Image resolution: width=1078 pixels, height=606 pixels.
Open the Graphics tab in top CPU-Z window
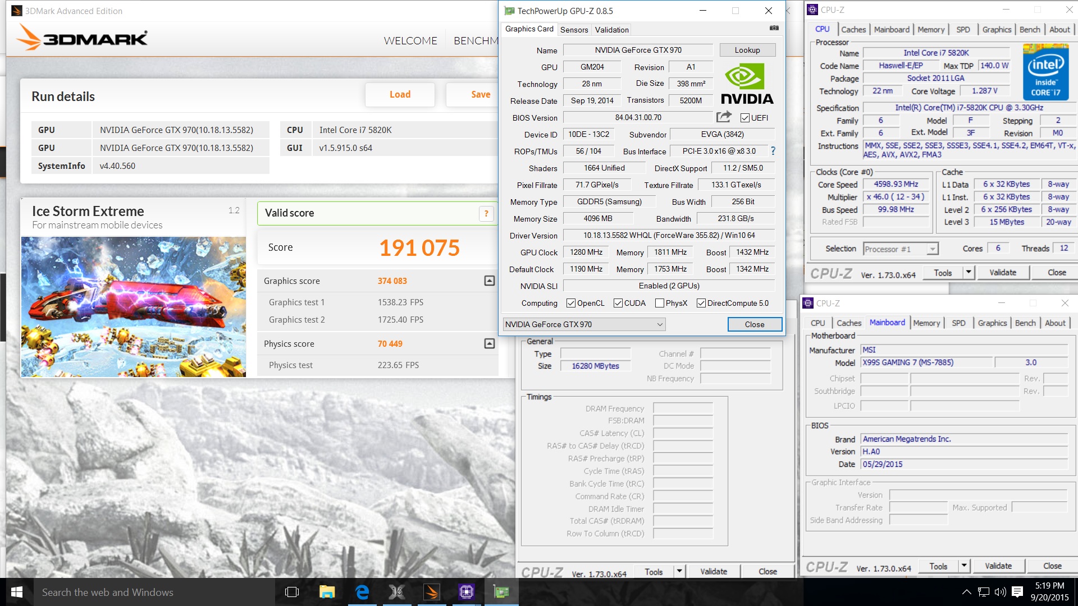click(x=997, y=30)
